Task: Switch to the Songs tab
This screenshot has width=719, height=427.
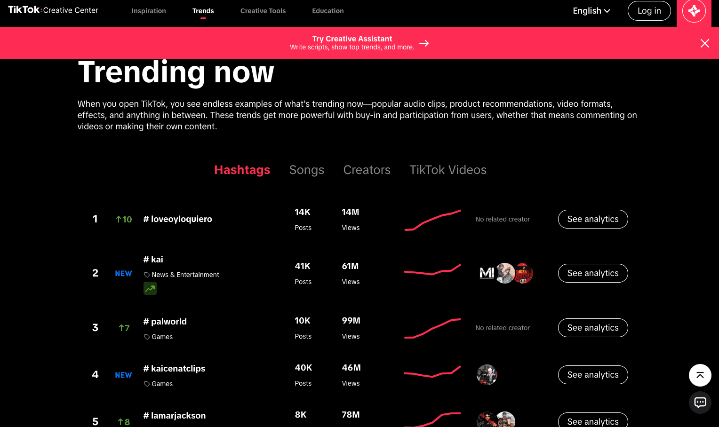Action: click(306, 170)
